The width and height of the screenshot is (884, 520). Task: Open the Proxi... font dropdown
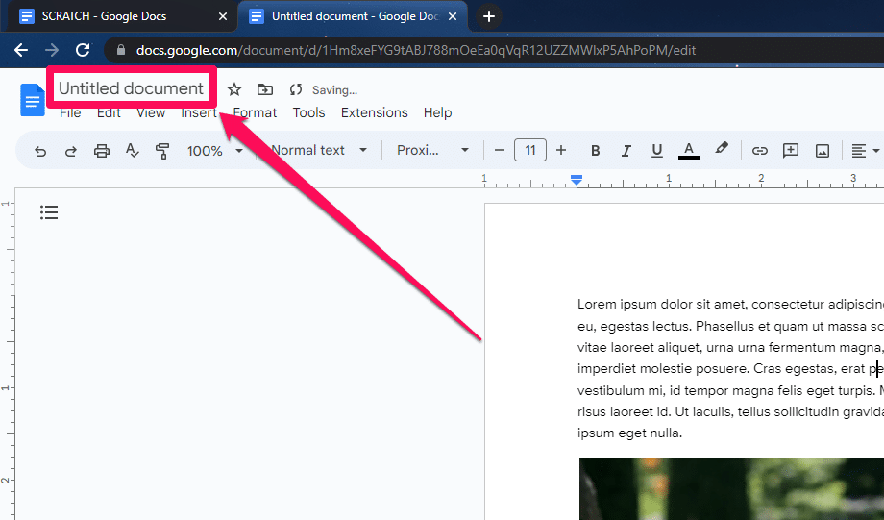coord(433,150)
